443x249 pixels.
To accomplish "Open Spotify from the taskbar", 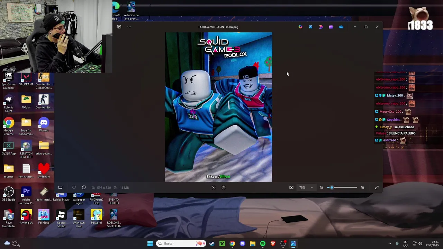I will tap(263, 243).
